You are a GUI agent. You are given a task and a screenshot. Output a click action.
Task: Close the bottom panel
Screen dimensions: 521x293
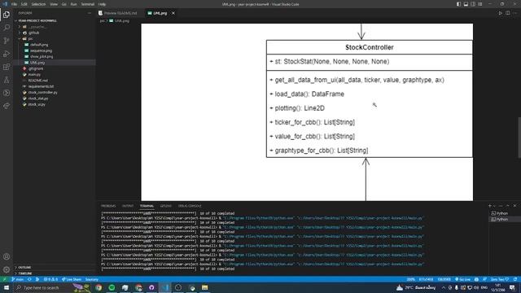coord(514,206)
